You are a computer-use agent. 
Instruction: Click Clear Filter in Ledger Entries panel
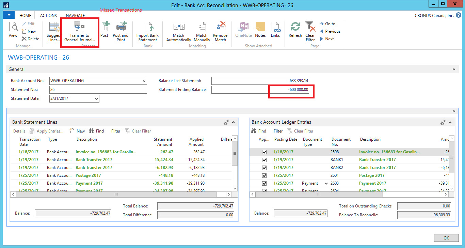[x=300, y=131]
